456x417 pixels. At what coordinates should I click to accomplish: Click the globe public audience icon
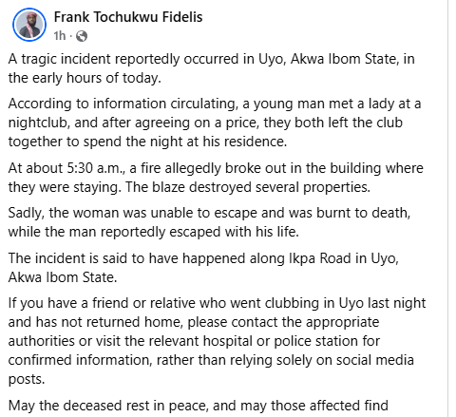(x=82, y=36)
